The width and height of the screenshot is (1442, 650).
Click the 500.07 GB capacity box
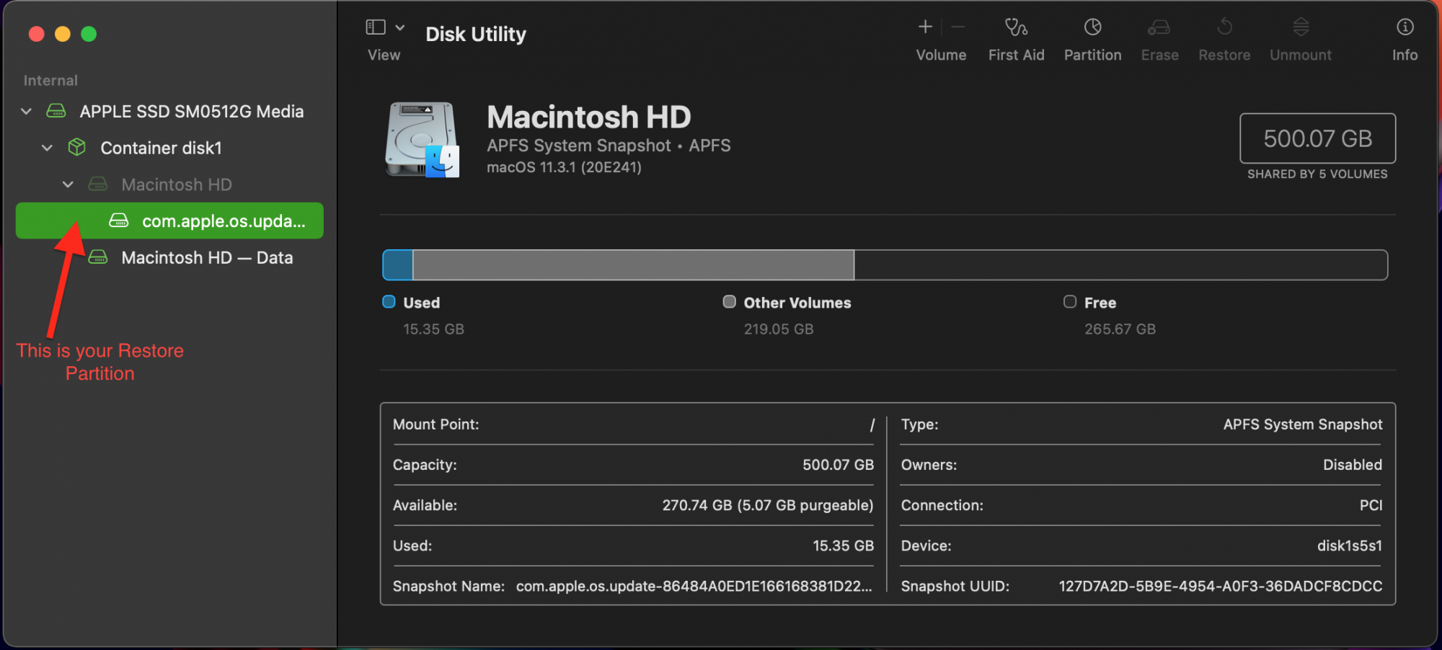pos(1317,138)
